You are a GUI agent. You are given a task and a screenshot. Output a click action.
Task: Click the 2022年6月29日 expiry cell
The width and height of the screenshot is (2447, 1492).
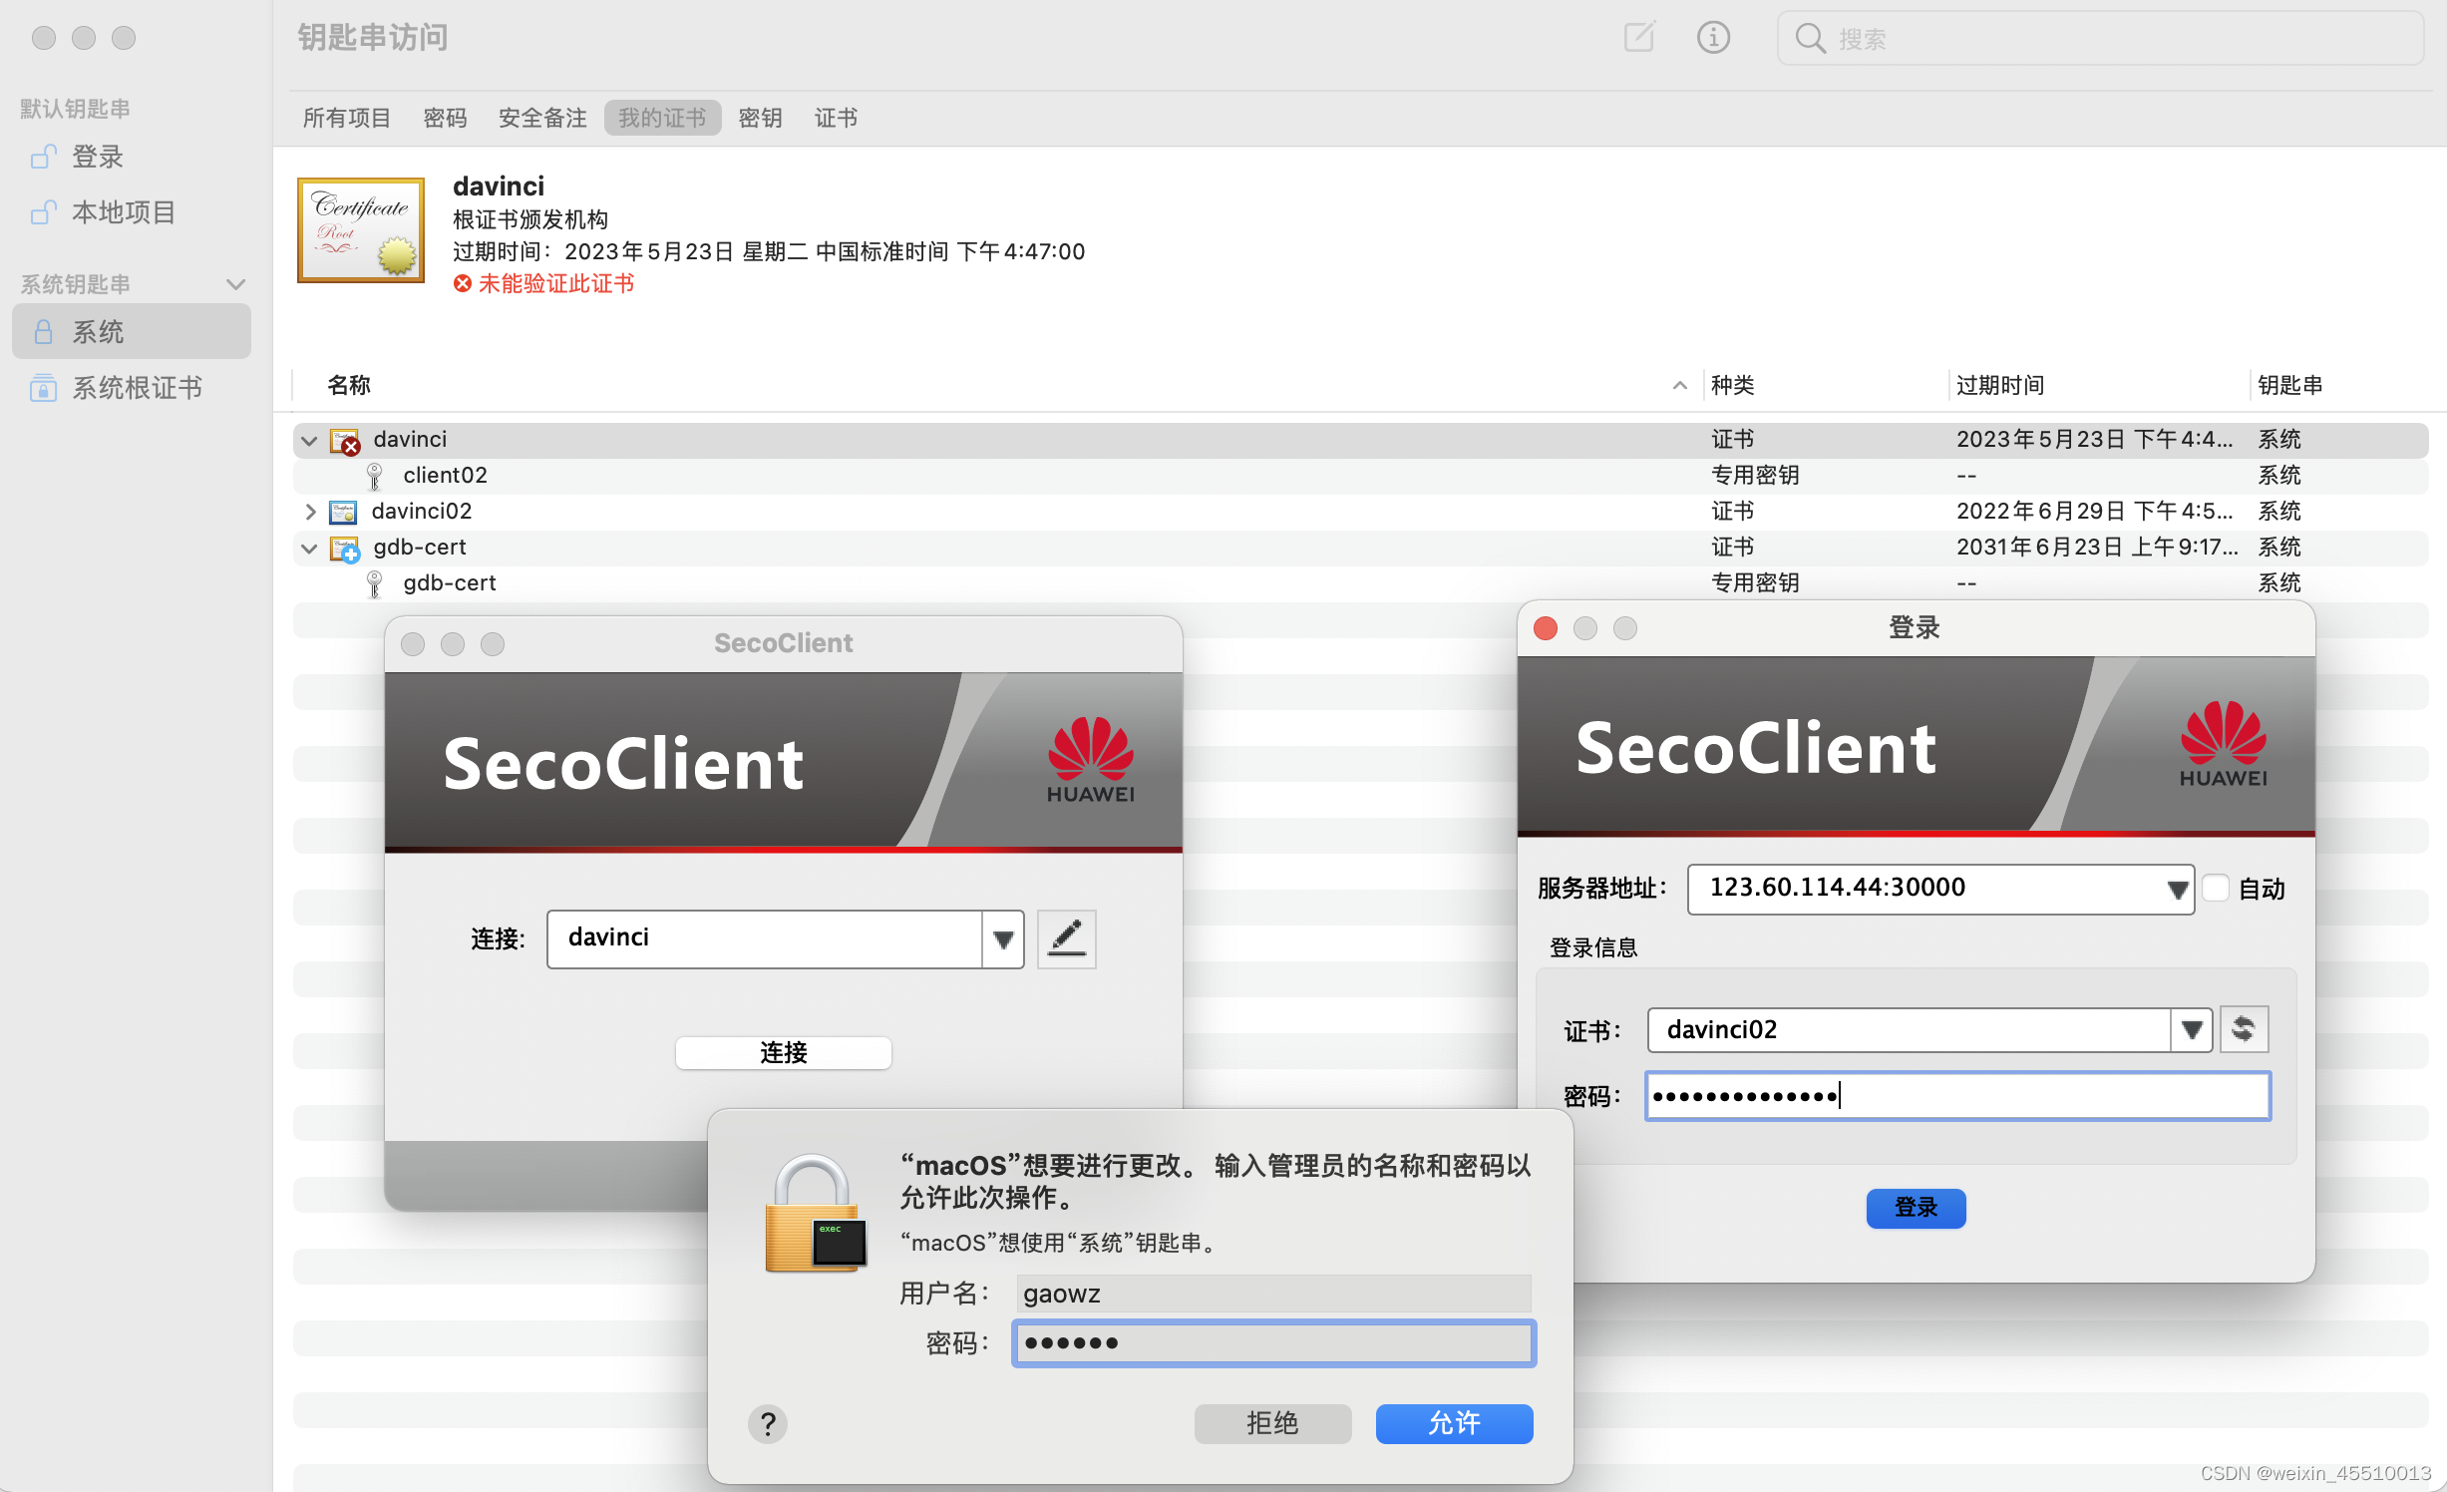(x=2095, y=512)
